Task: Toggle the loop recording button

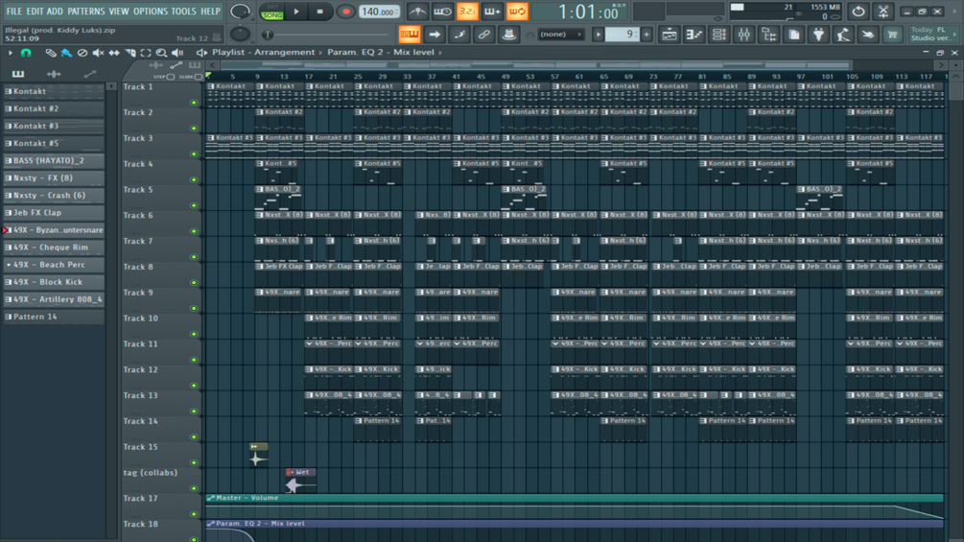Action: [x=517, y=12]
